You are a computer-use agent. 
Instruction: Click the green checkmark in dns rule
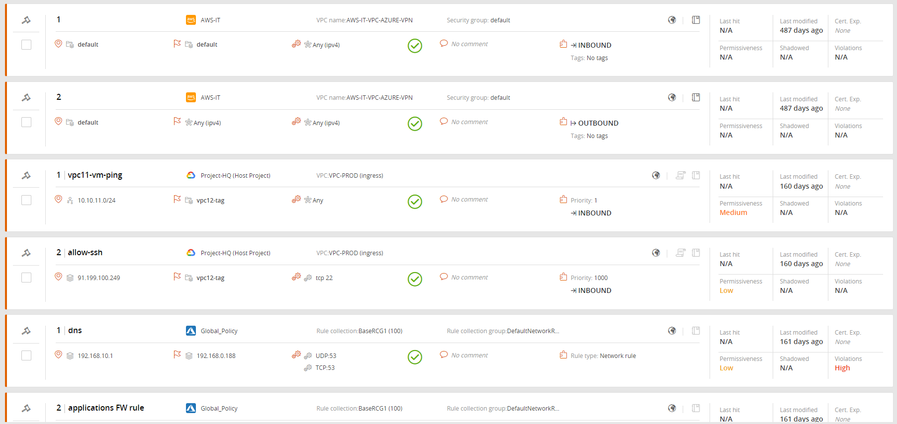415,357
